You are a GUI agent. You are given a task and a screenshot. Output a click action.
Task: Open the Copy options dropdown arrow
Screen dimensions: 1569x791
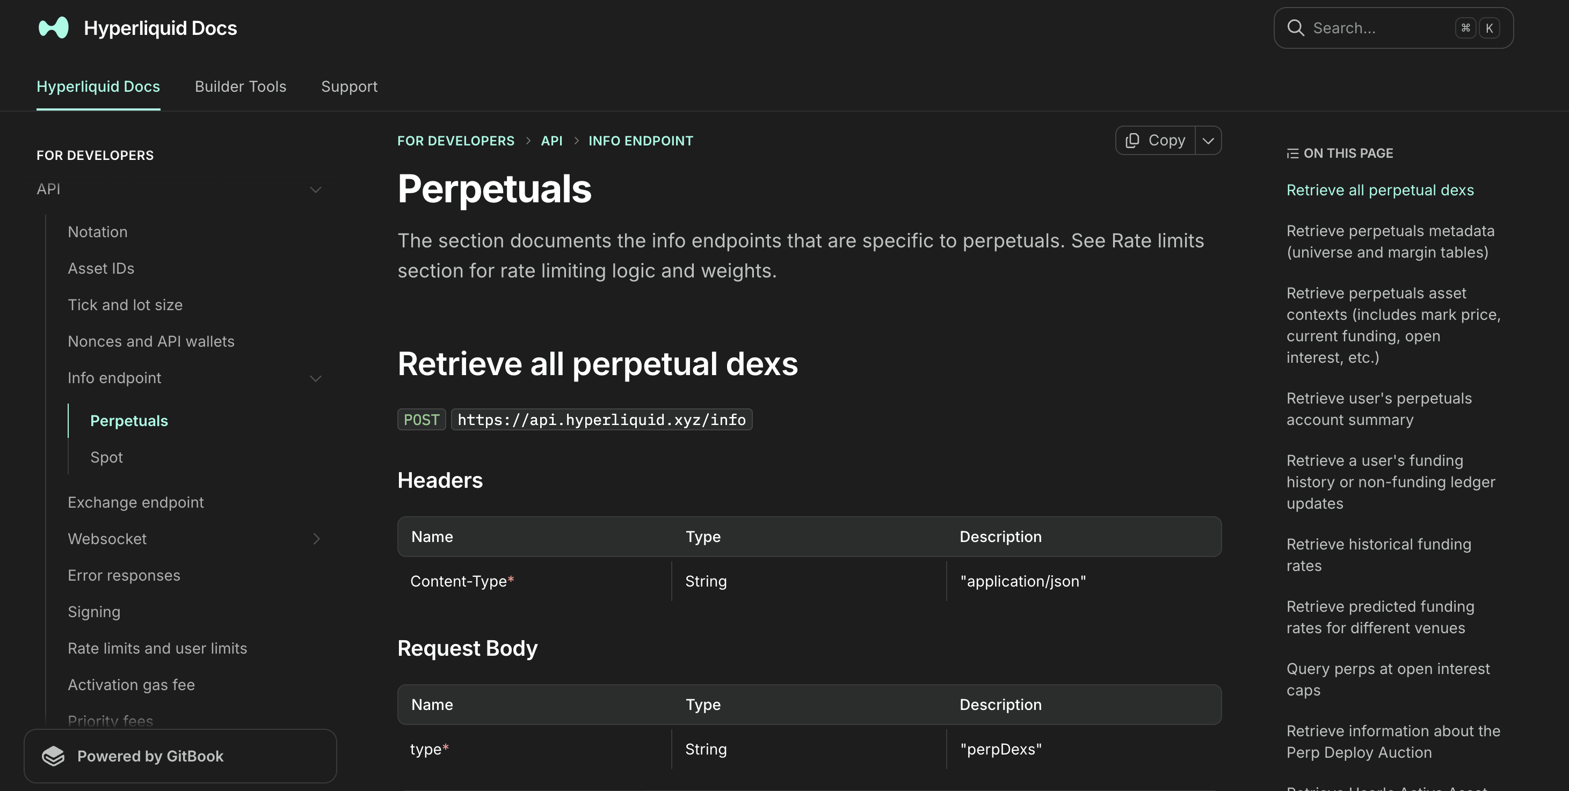(x=1208, y=141)
